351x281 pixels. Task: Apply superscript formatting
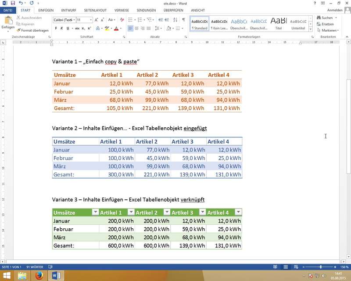pyautogui.click(x=90, y=29)
